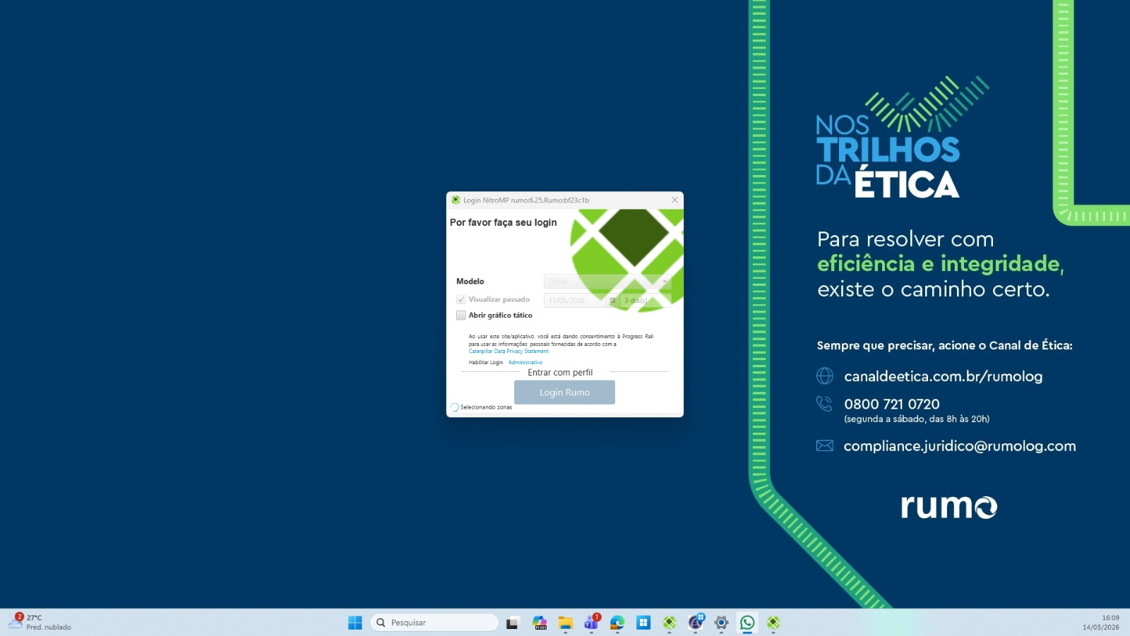Click the Administrativo link
This screenshot has width=1130, height=636.
pyautogui.click(x=525, y=362)
